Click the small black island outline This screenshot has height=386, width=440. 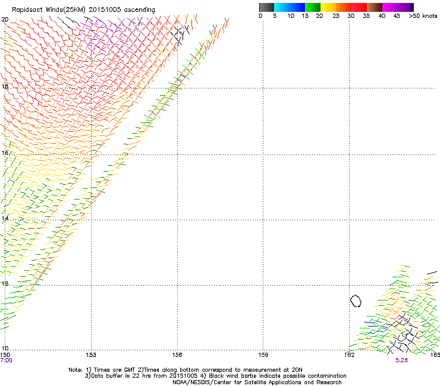(356, 300)
